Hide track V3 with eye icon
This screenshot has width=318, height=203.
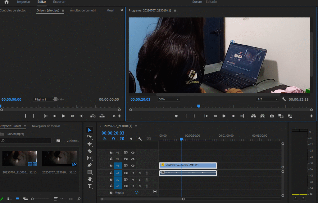pyautogui.click(x=133, y=152)
